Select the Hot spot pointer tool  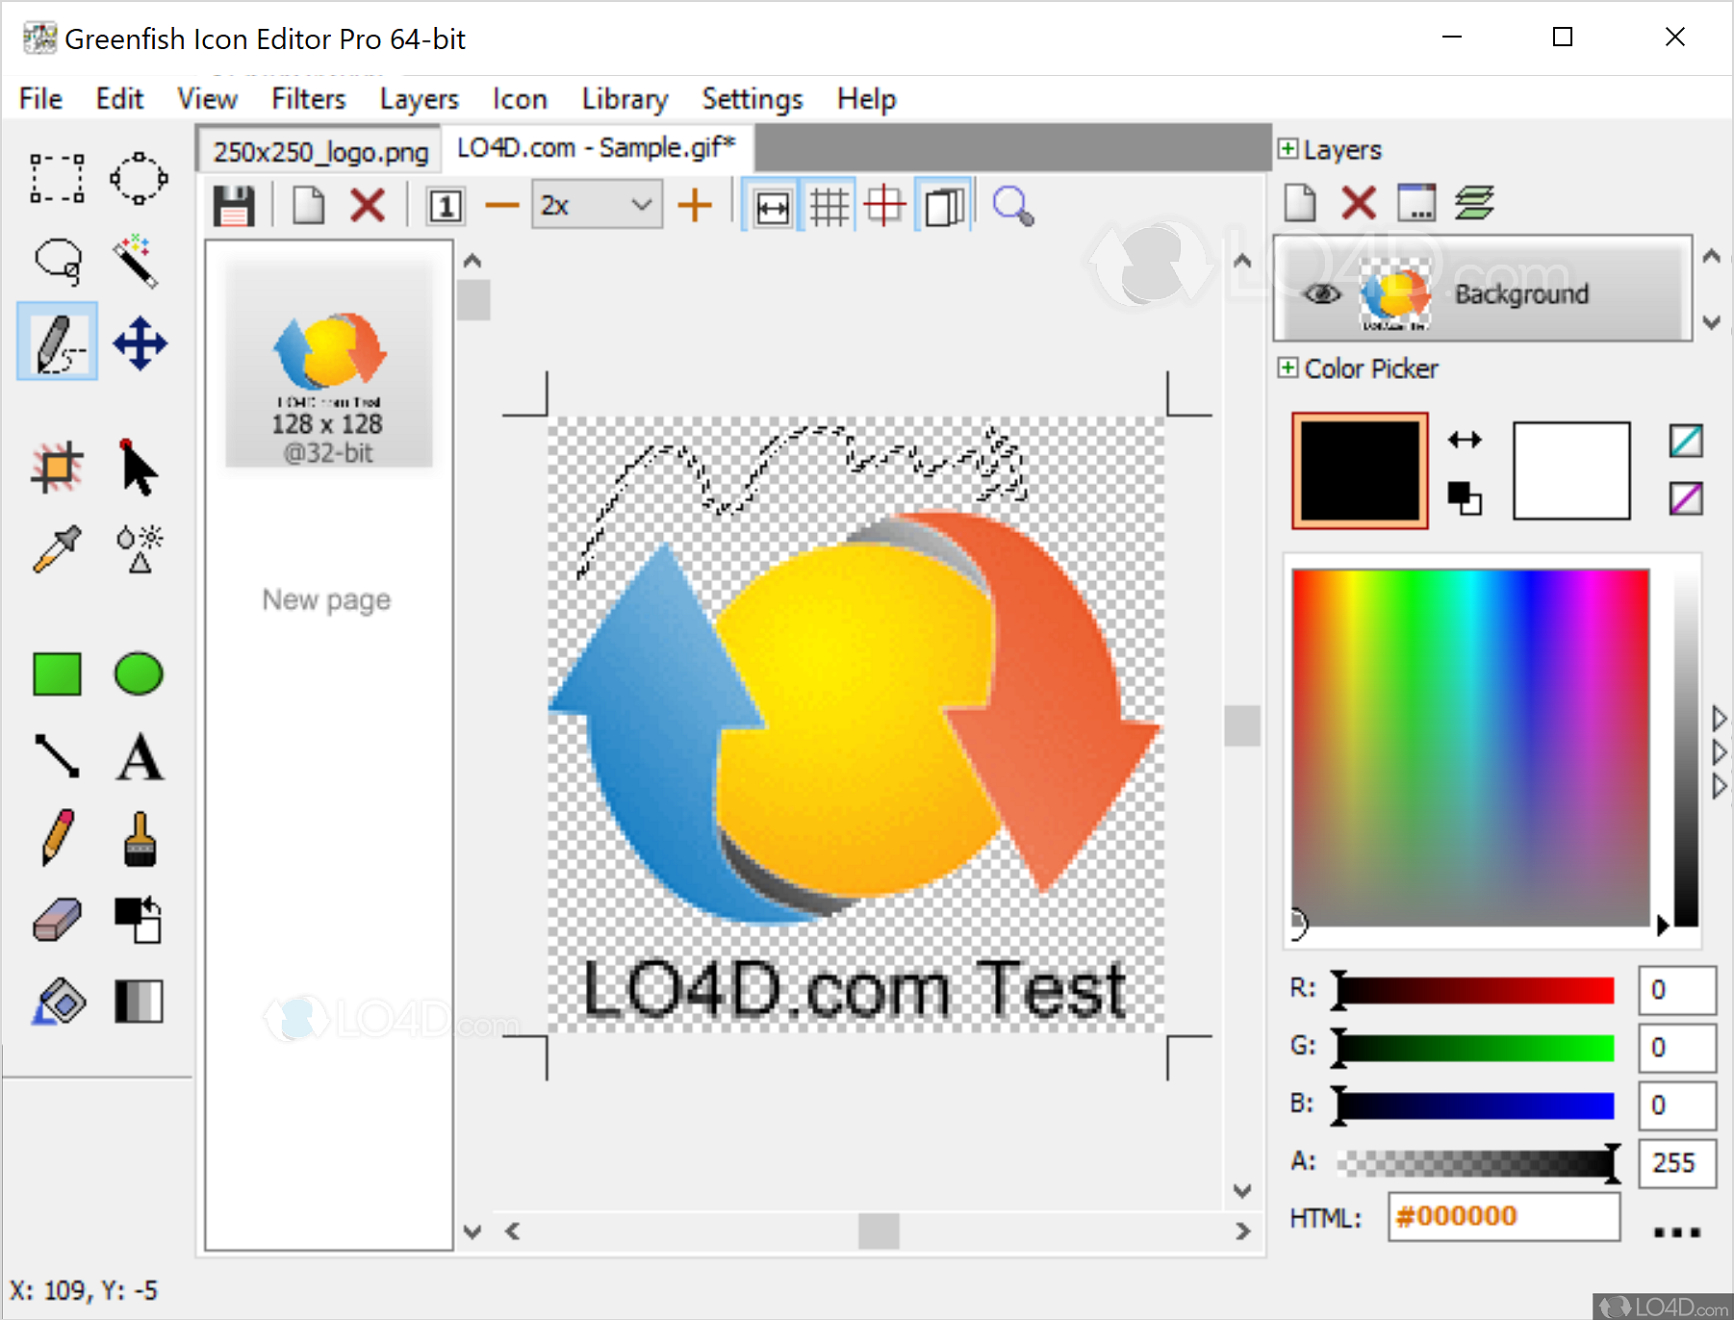tap(139, 468)
